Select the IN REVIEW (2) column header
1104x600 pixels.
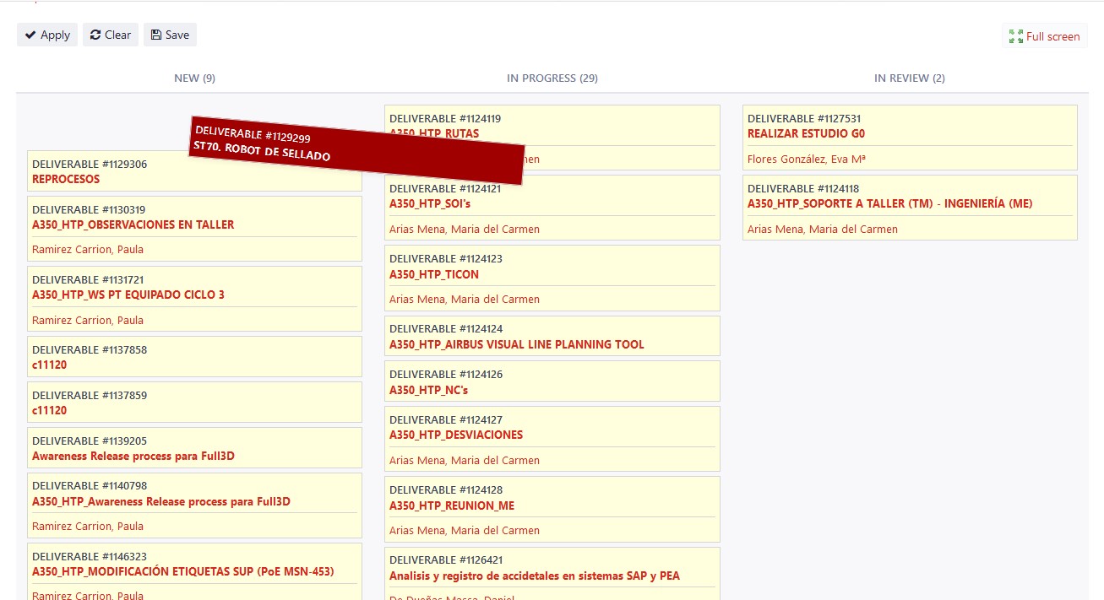pos(909,78)
